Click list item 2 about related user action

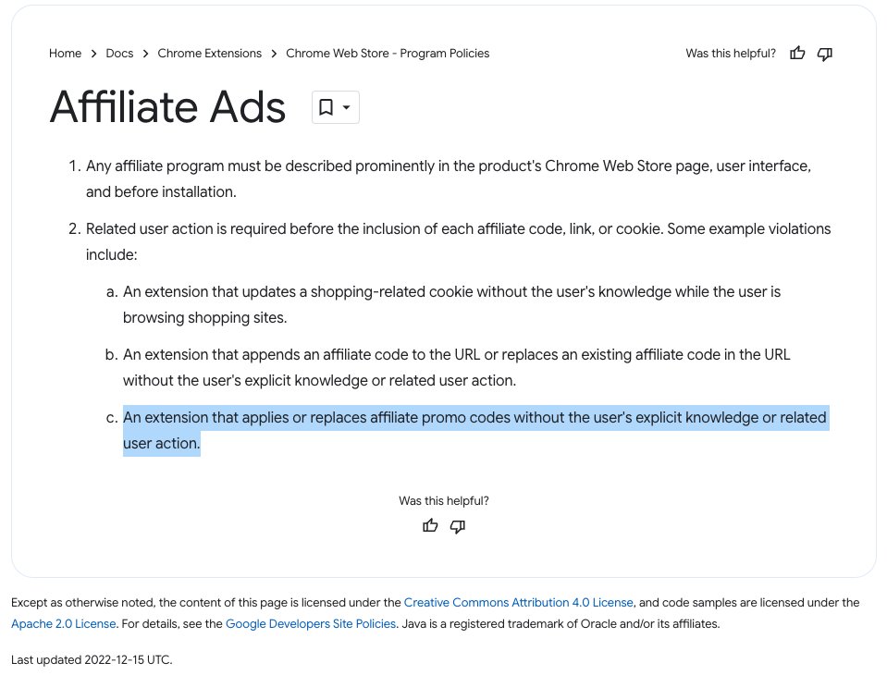click(x=458, y=241)
